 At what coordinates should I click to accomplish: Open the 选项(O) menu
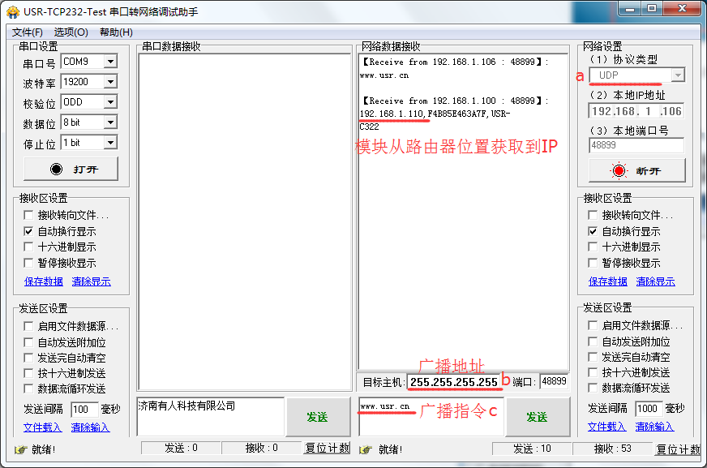click(71, 32)
